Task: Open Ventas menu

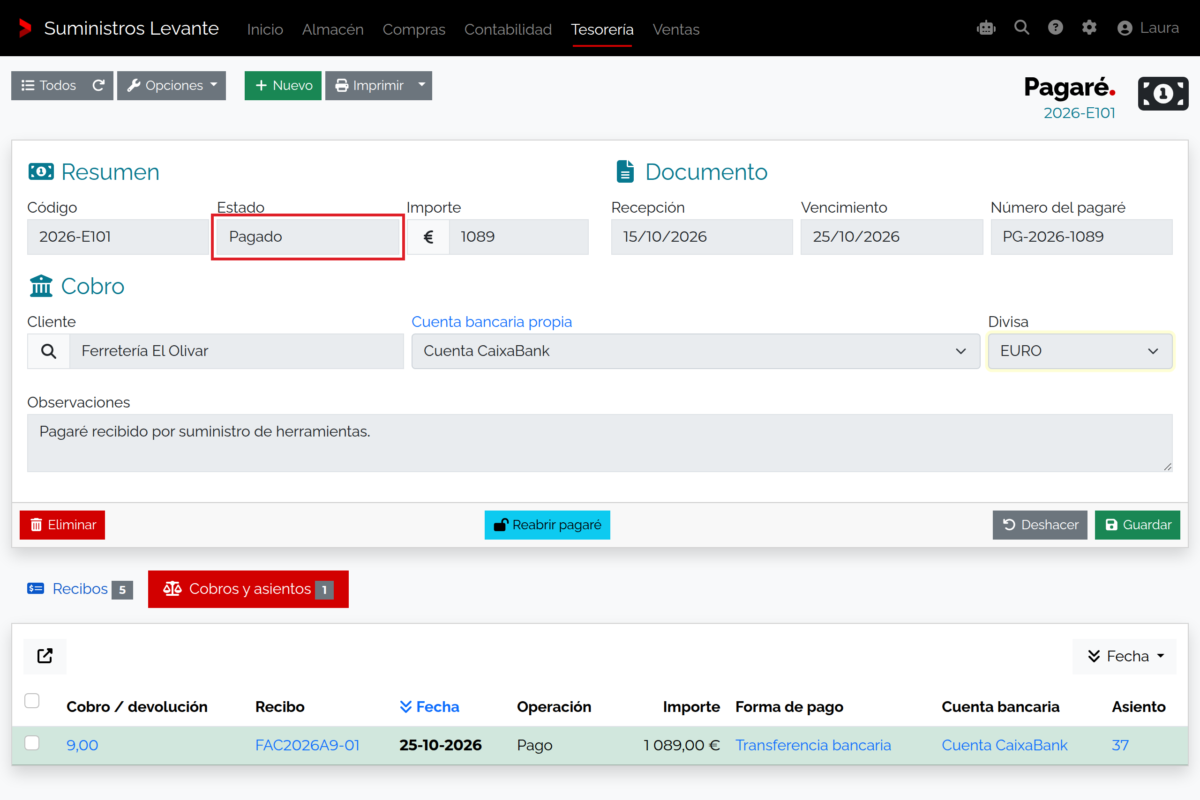Action: click(676, 29)
